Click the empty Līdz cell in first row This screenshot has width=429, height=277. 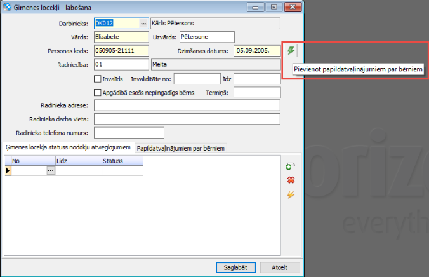pos(79,170)
